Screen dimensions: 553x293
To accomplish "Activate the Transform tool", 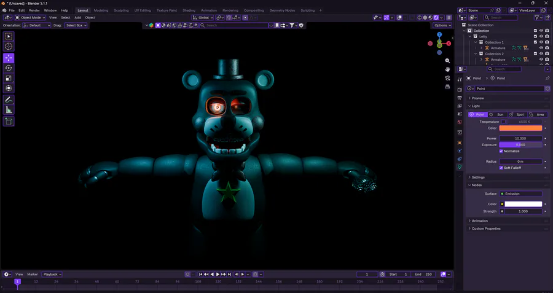I will 9,88.
